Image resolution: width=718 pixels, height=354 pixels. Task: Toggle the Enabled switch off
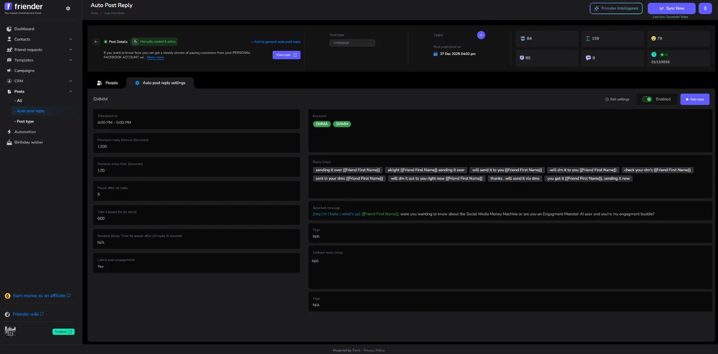[647, 99]
